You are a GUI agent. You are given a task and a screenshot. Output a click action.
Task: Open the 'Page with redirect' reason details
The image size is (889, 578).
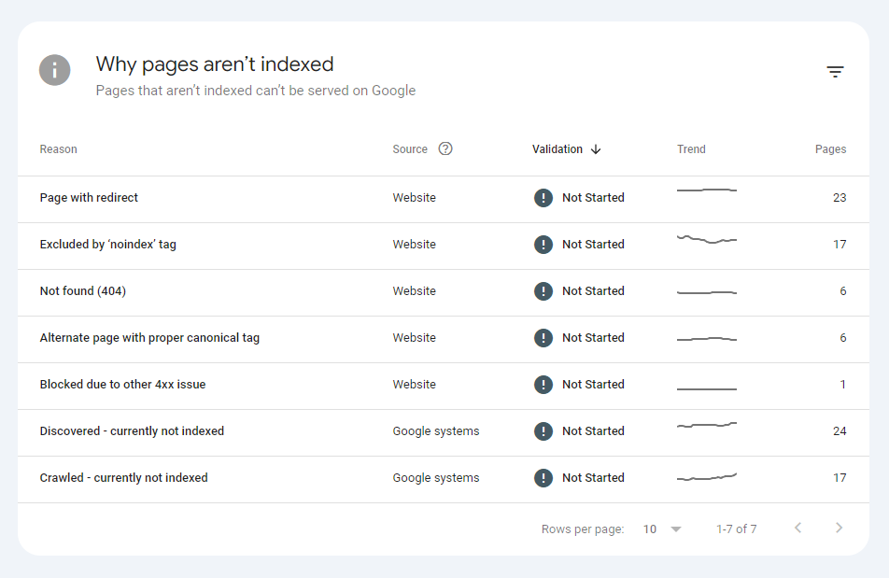pyautogui.click(x=89, y=197)
